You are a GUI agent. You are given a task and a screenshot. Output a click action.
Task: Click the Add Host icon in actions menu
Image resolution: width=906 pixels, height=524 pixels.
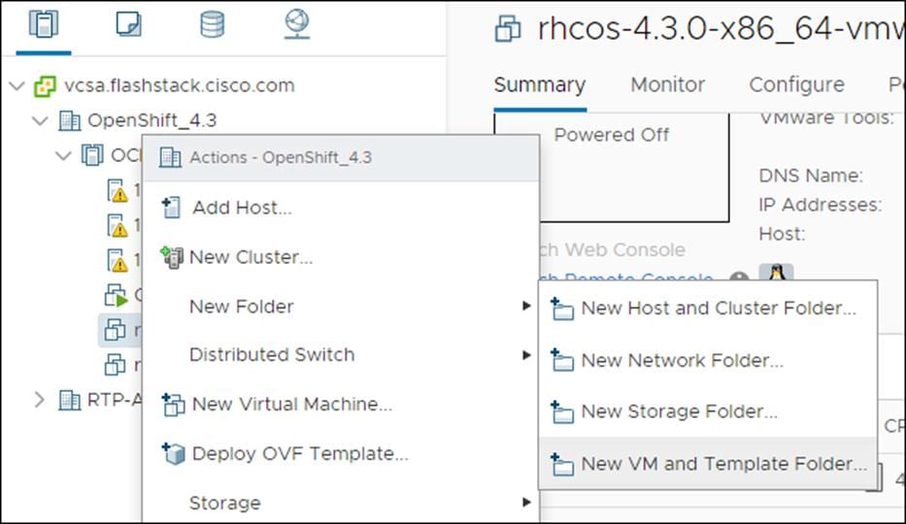tap(171, 208)
